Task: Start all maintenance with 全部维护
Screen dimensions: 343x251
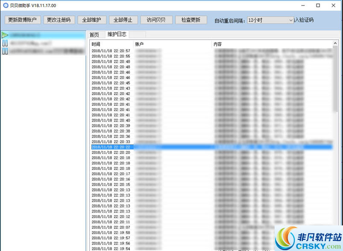Action: [x=92, y=20]
